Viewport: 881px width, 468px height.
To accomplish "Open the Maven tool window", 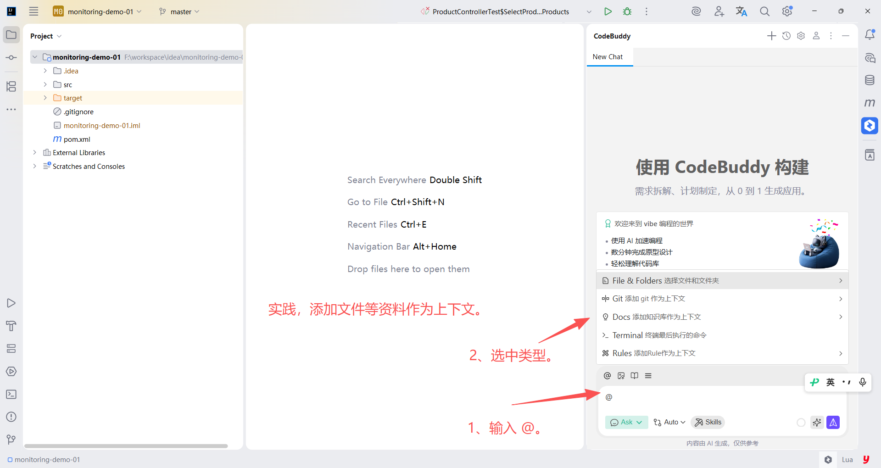I will [x=870, y=103].
